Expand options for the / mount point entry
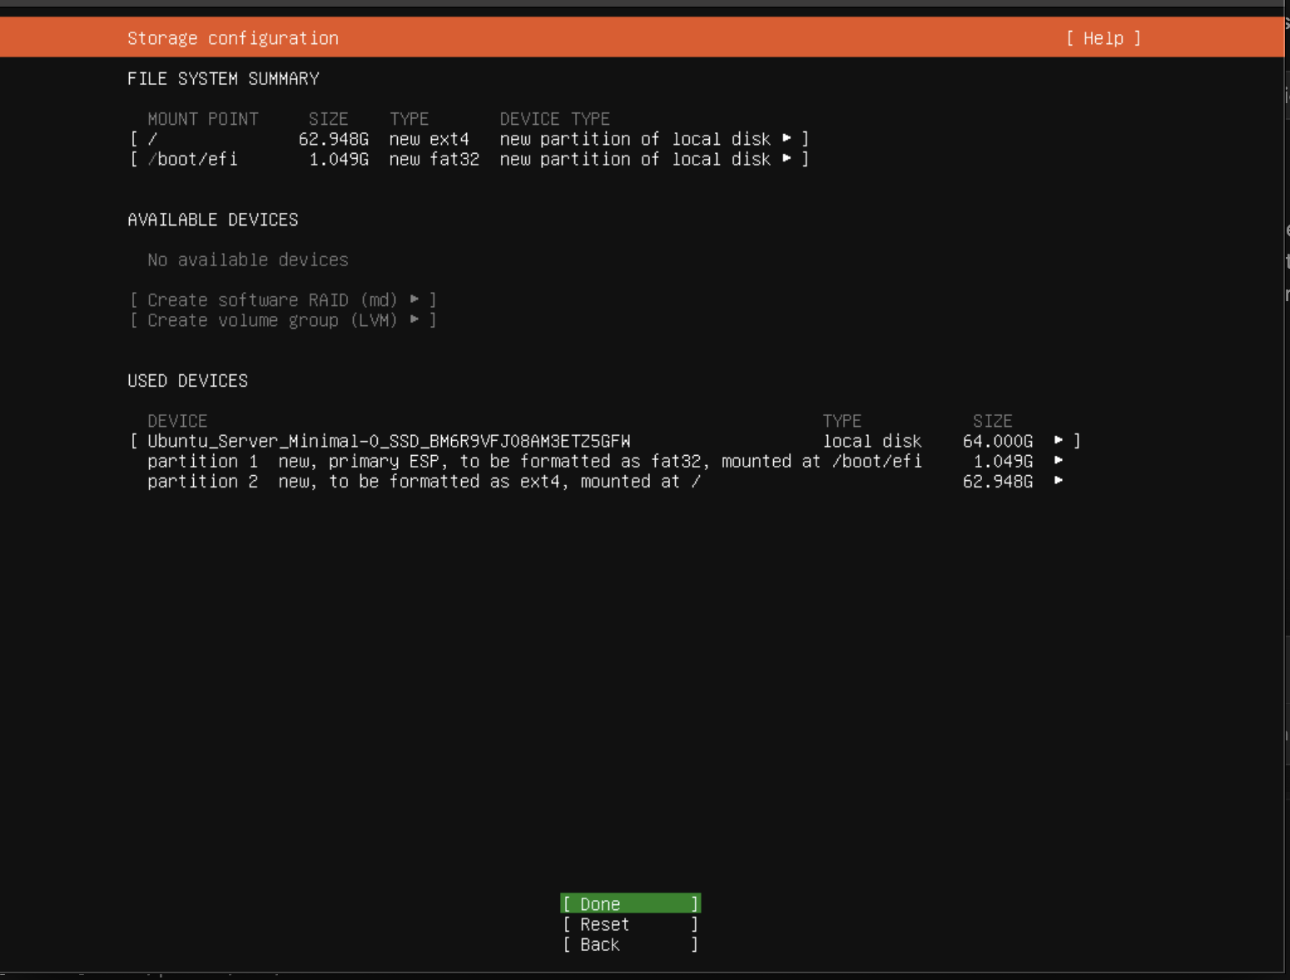The width and height of the screenshot is (1290, 980). (x=786, y=139)
